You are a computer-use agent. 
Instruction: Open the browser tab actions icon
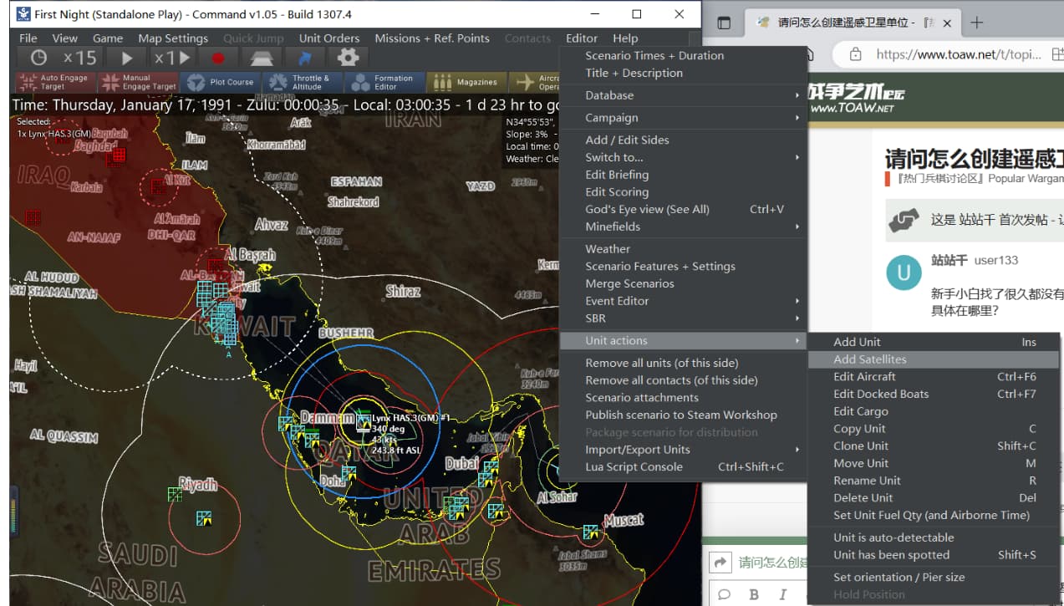click(x=725, y=23)
